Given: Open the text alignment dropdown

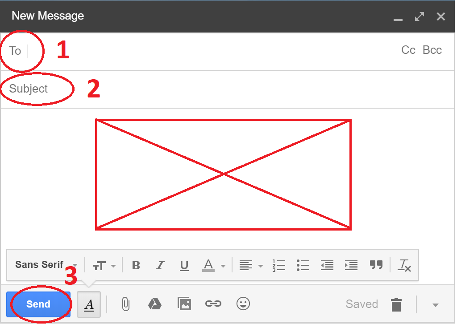Looking at the screenshot, I should pyautogui.click(x=251, y=266).
